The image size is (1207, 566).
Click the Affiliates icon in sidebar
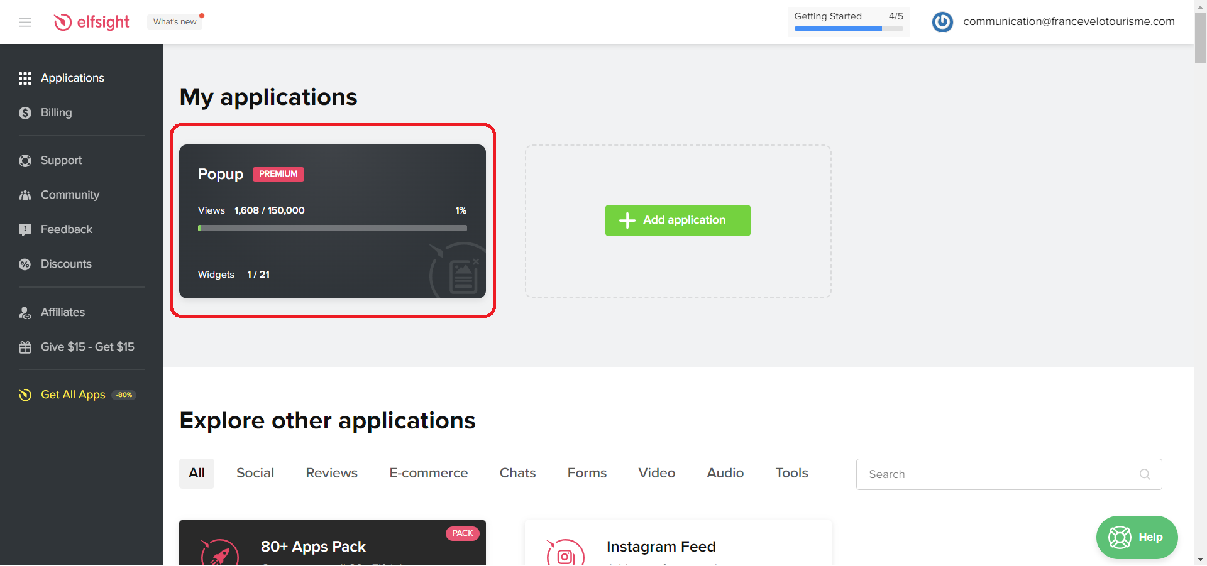[25, 313]
